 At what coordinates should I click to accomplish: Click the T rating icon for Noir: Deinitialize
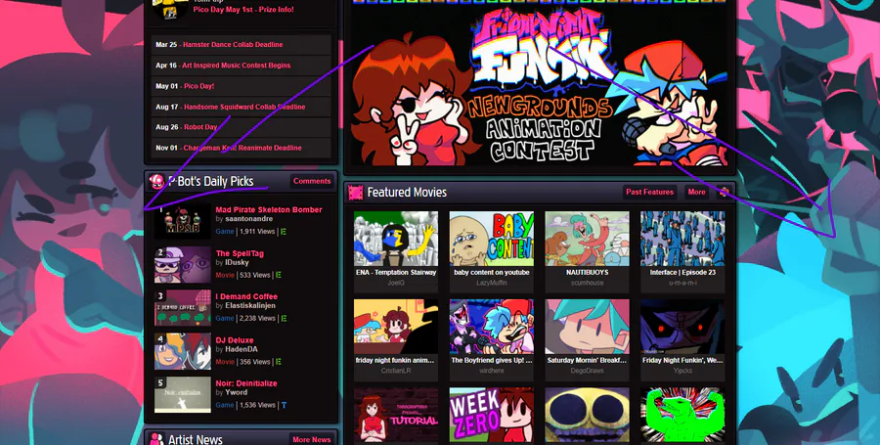284,405
